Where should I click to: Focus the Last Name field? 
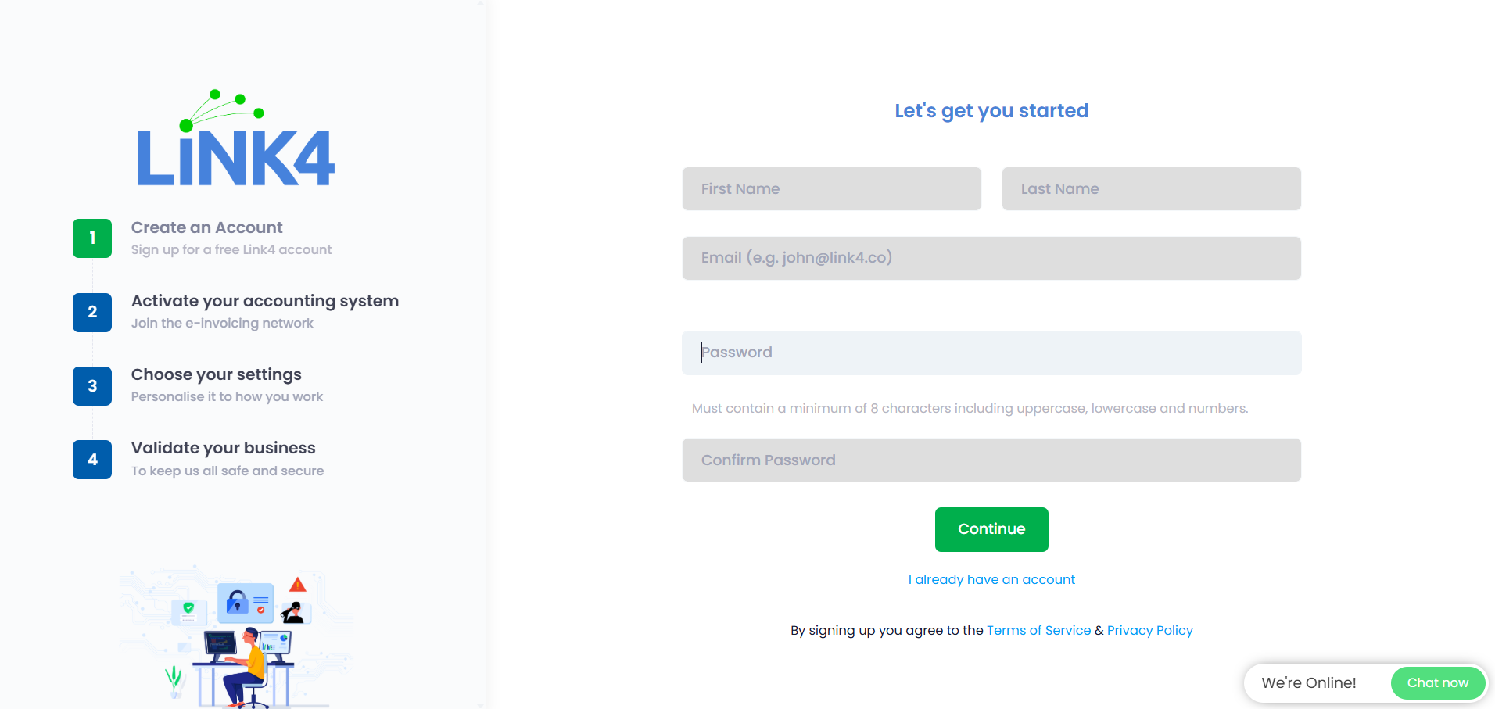1151,188
